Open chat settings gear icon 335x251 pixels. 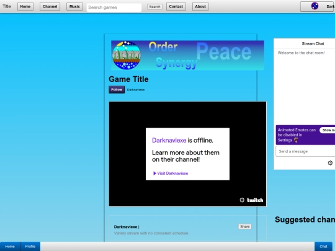(x=330, y=163)
